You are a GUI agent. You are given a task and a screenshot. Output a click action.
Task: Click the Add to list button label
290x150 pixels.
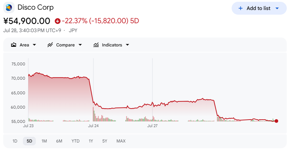point(258,8)
